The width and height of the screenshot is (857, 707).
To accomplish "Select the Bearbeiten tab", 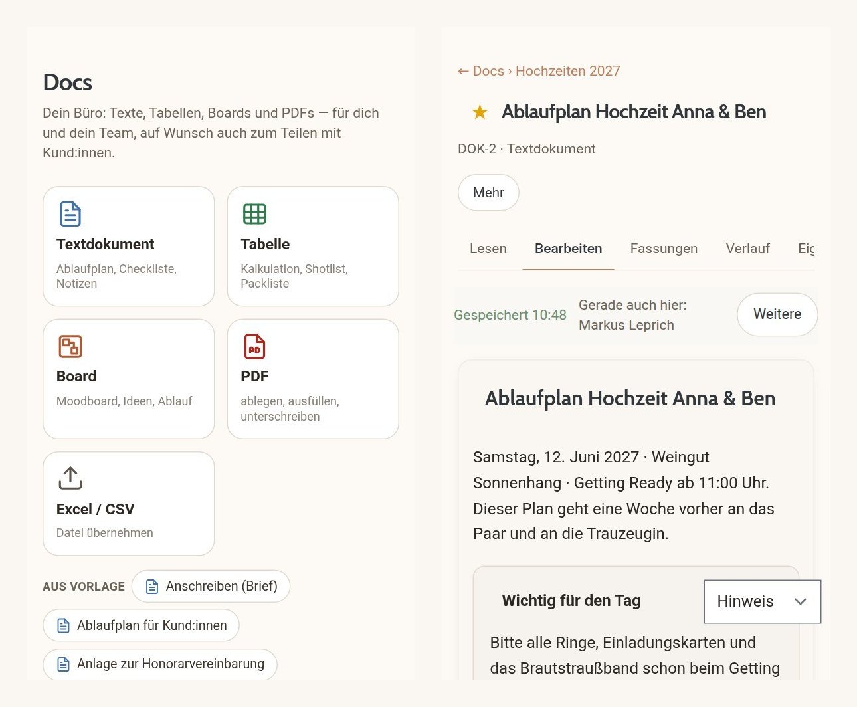I will tap(569, 249).
